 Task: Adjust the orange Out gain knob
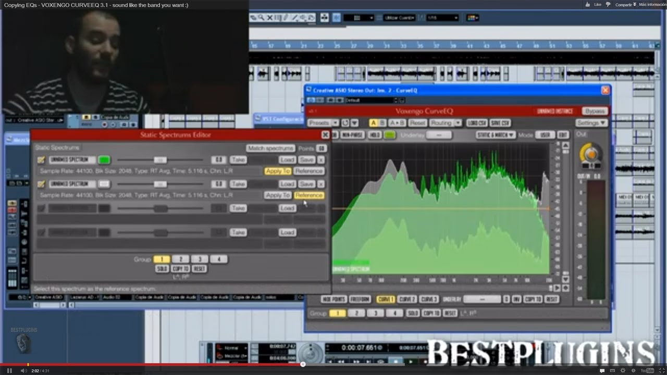pyautogui.click(x=591, y=154)
